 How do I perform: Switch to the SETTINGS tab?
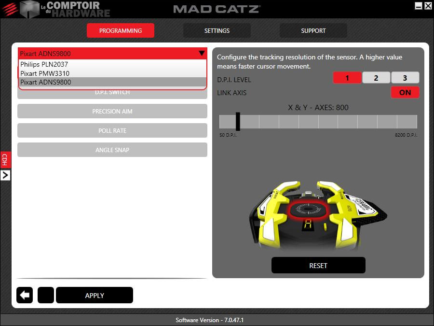coord(217,30)
